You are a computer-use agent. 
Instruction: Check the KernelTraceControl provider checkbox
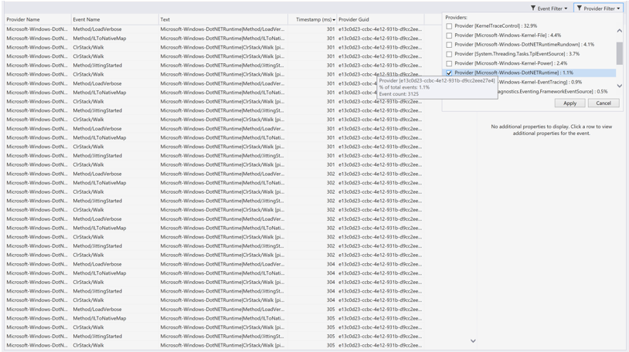pyautogui.click(x=449, y=26)
